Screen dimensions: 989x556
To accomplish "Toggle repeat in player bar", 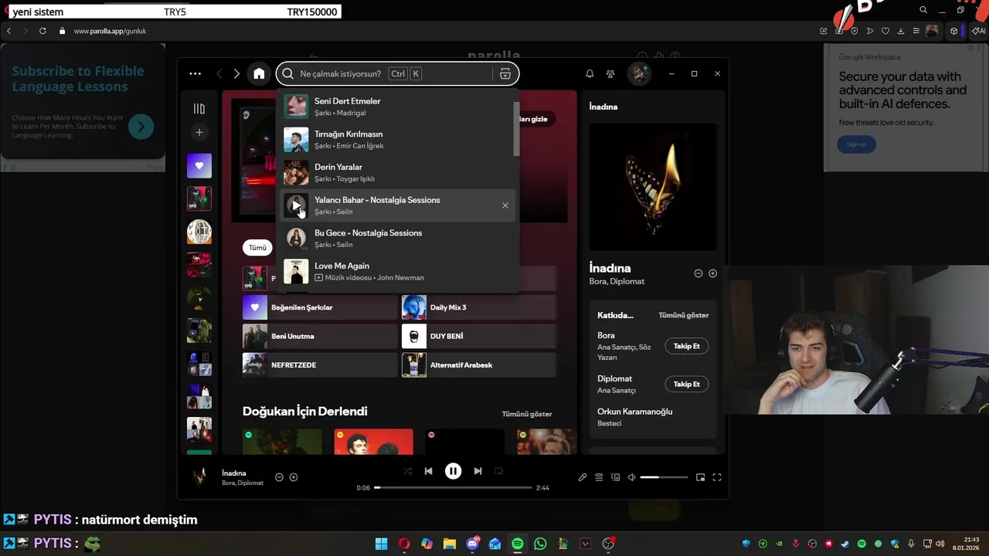I will tap(498, 471).
